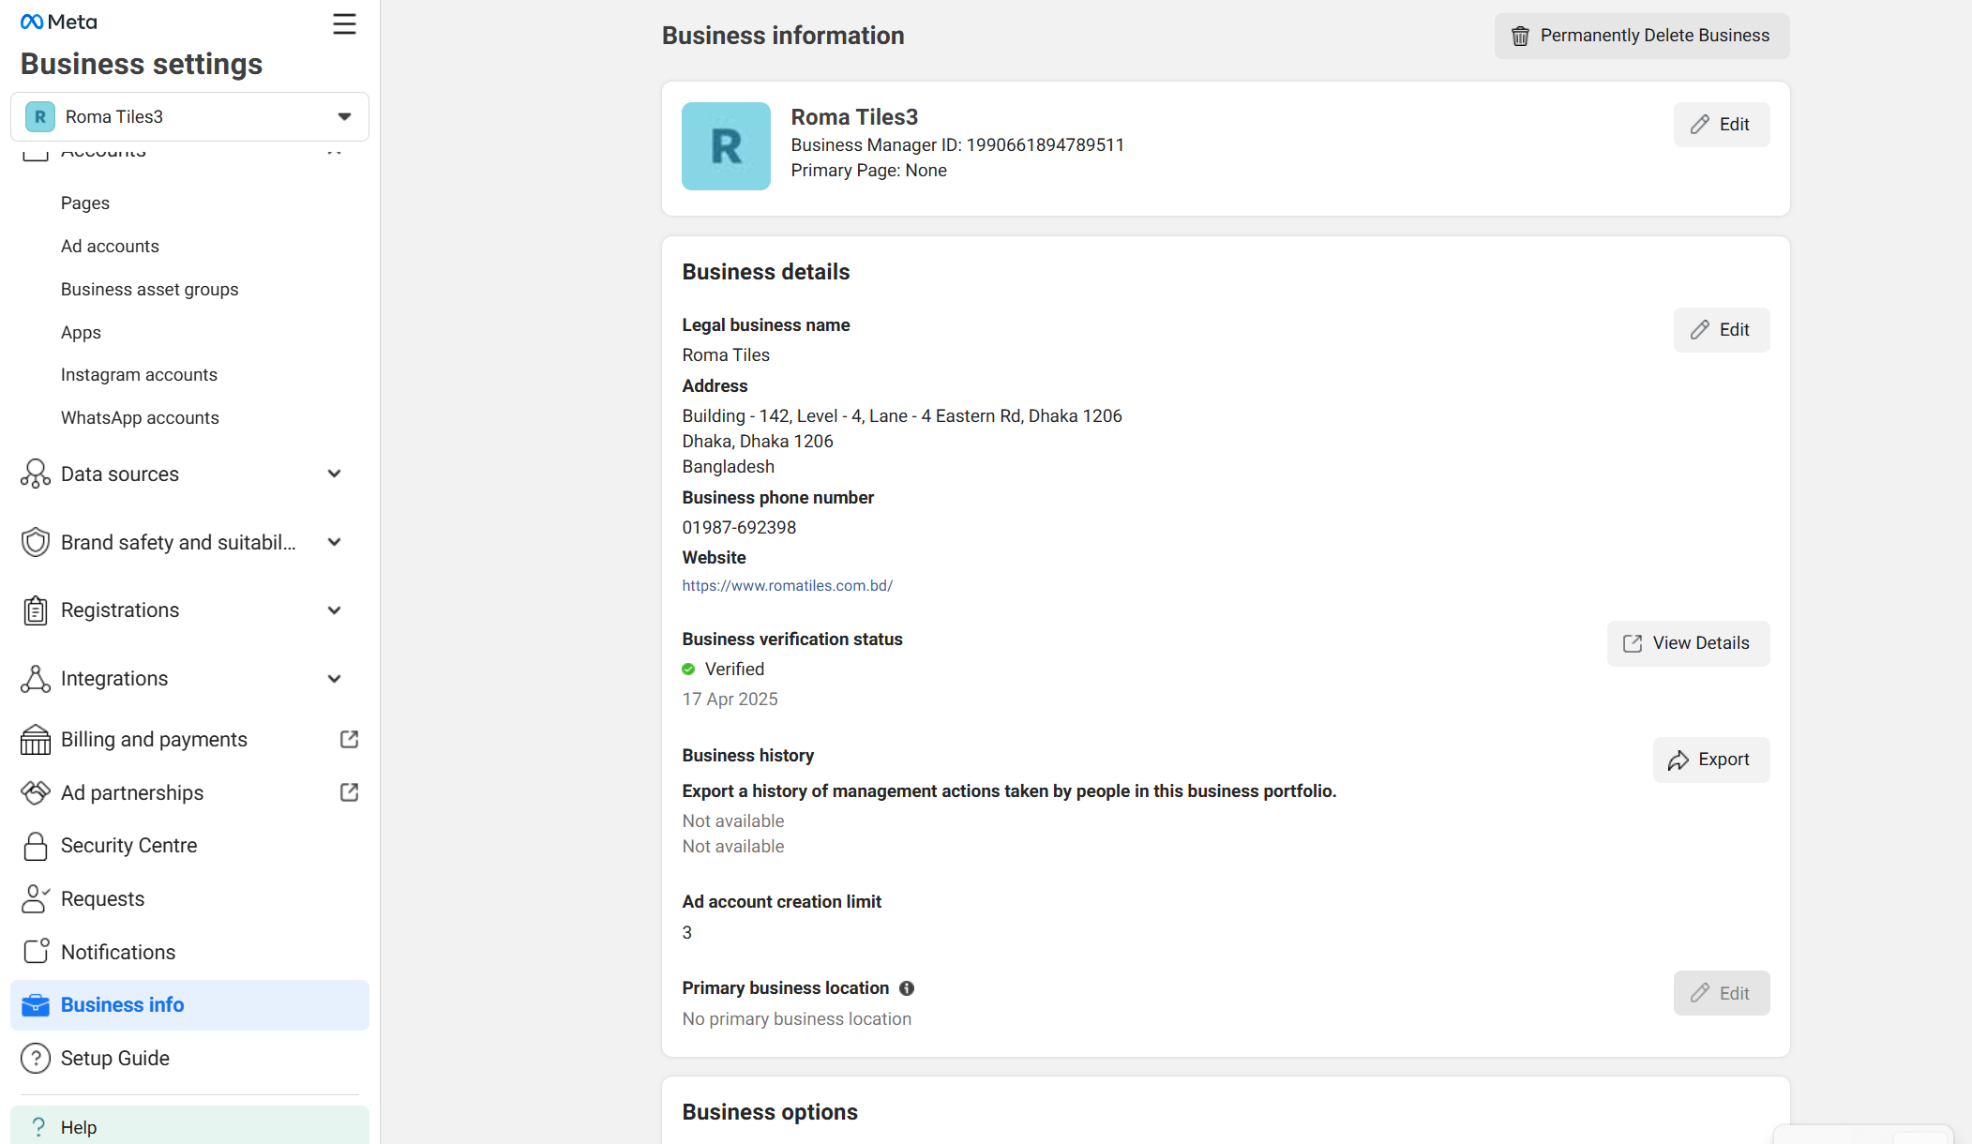This screenshot has height=1144, width=1972.
Task: Click the Roma Tiles3 R avatar thumbnail
Action: (726, 146)
